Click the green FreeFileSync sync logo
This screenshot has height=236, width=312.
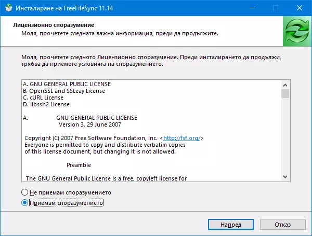pos(296,31)
